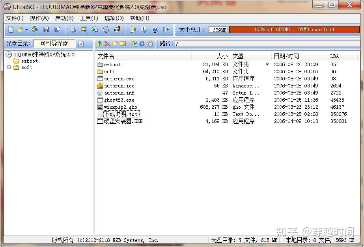Click the Make CD image drive icon
The height and width of the screenshot is (247, 364).
point(73,30)
